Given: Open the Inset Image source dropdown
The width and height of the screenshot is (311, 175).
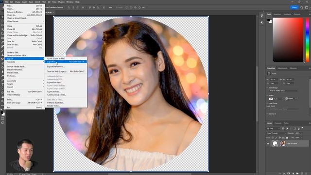Looking at the screenshot, I should point(284,91).
